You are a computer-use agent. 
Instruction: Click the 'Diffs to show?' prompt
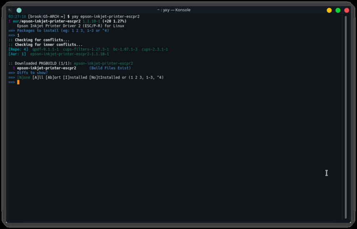(28, 73)
